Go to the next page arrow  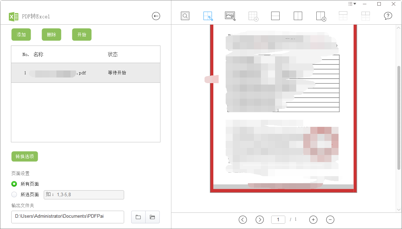[260, 219]
